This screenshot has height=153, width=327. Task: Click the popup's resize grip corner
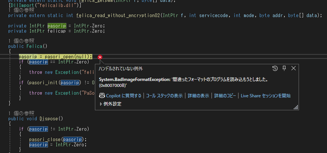[296, 108]
